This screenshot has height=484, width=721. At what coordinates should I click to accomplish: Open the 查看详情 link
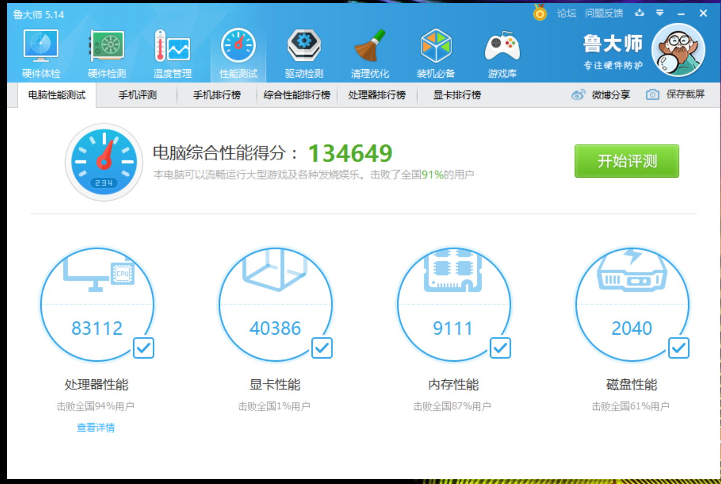click(x=96, y=427)
